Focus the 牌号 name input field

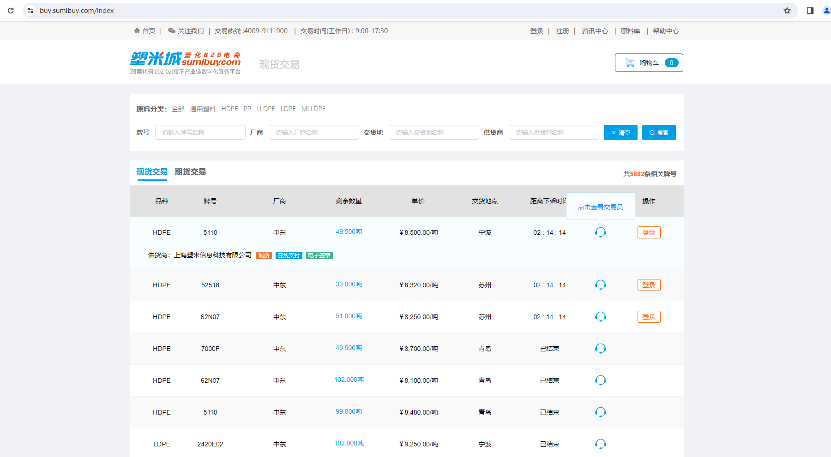click(200, 132)
